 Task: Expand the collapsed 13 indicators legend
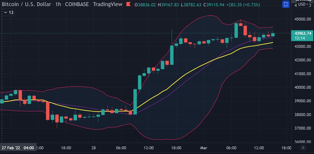pos(9,12)
